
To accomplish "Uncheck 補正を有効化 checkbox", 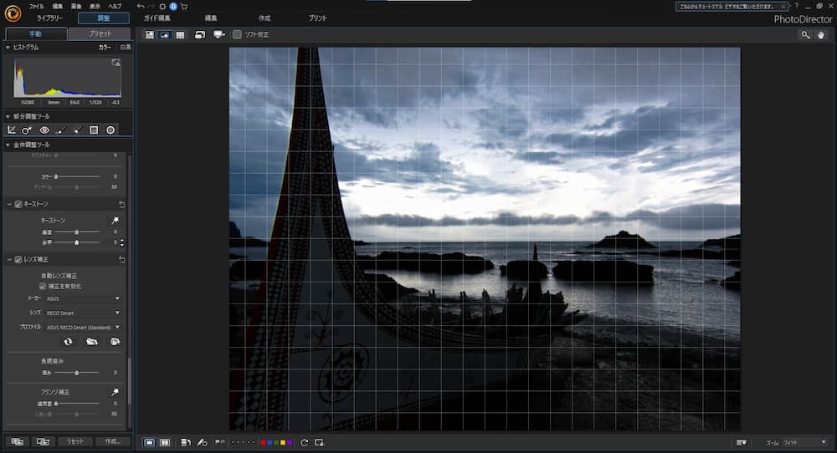I will click(43, 286).
